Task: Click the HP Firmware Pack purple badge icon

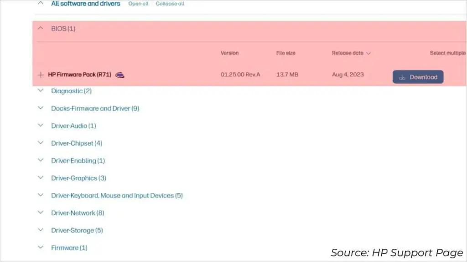Action: (x=120, y=75)
